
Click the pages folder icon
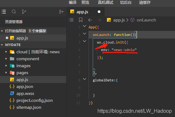click(x=12, y=73)
